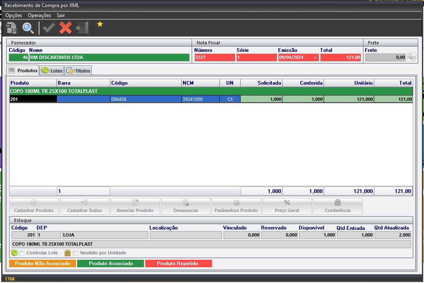424x283 pixels.
Task: Click the Nota Fiscal Total field 121,00
Action: 341,57
